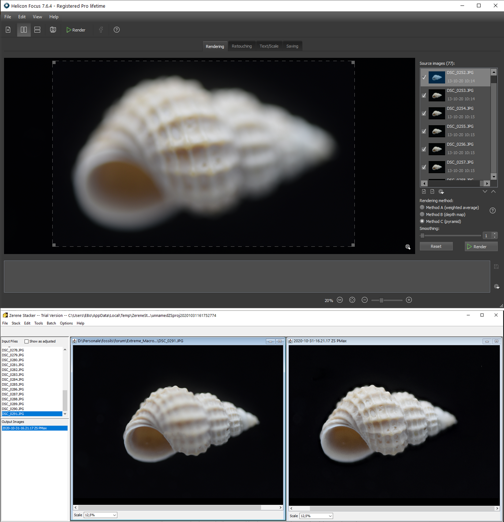504x522 pixels.
Task: Open the camera capture tool in toolbar
Action: [53, 30]
